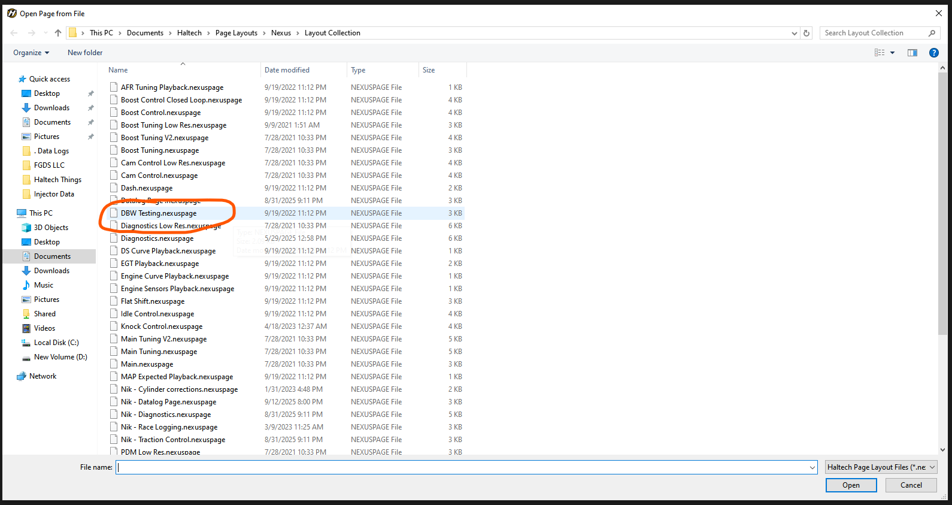This screenshot has height=505, width=952.
Task: Click the Up one level arrow icon
Action: [58, 33]
